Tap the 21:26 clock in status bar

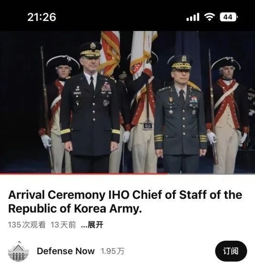[x=41, y=17]
